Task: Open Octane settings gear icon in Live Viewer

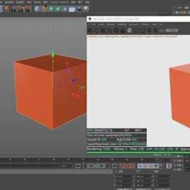Action: [x=116, y=31]
